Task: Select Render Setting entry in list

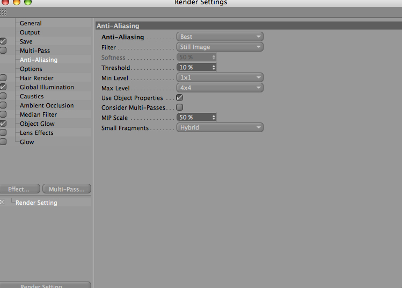Action: pyautogui.click(x=36, y=203)
